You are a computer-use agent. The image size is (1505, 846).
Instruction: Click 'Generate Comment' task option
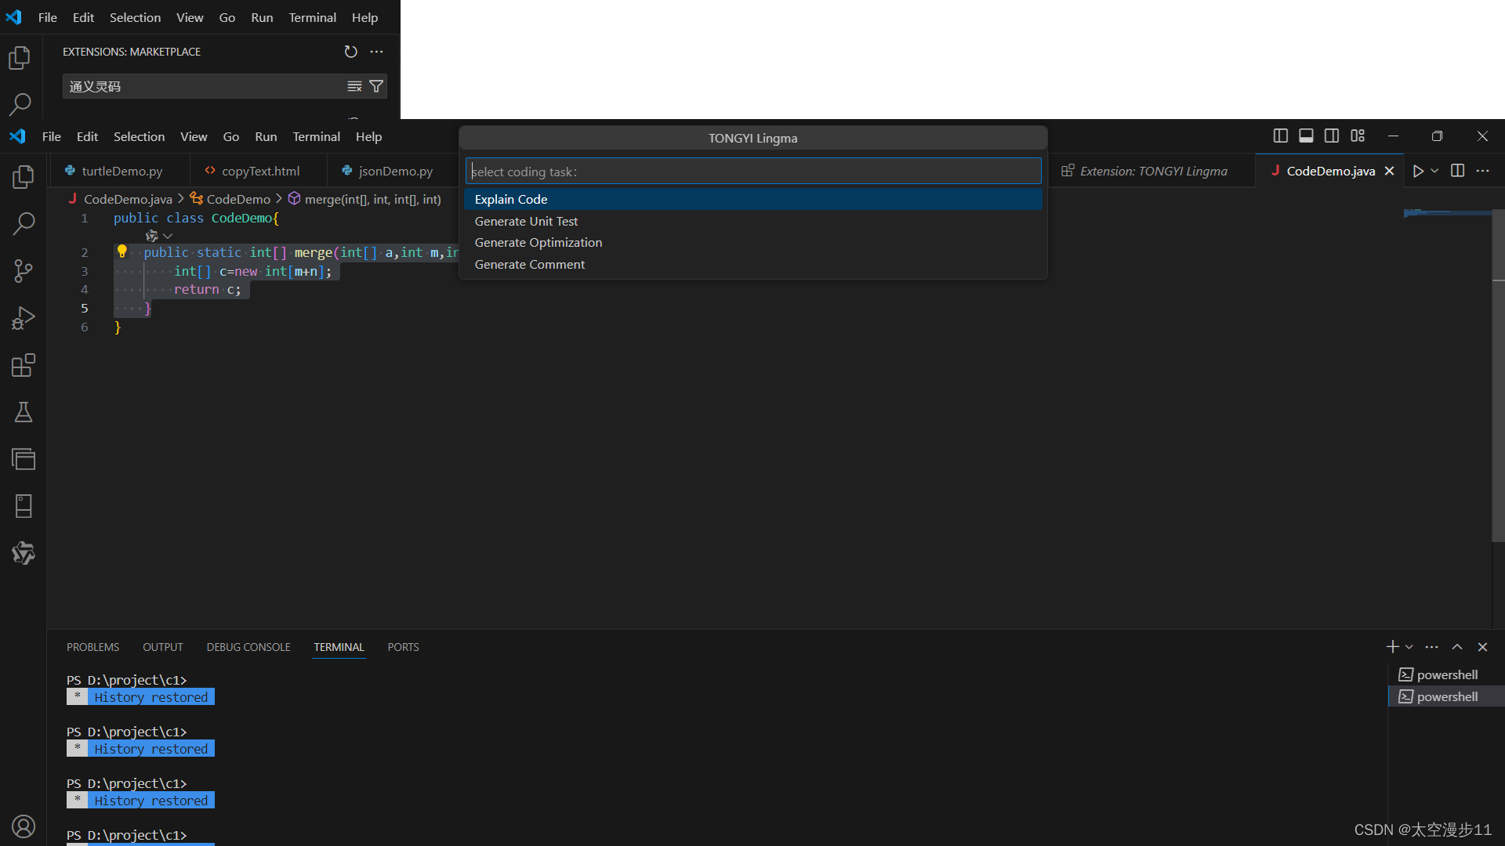point(530,263)
